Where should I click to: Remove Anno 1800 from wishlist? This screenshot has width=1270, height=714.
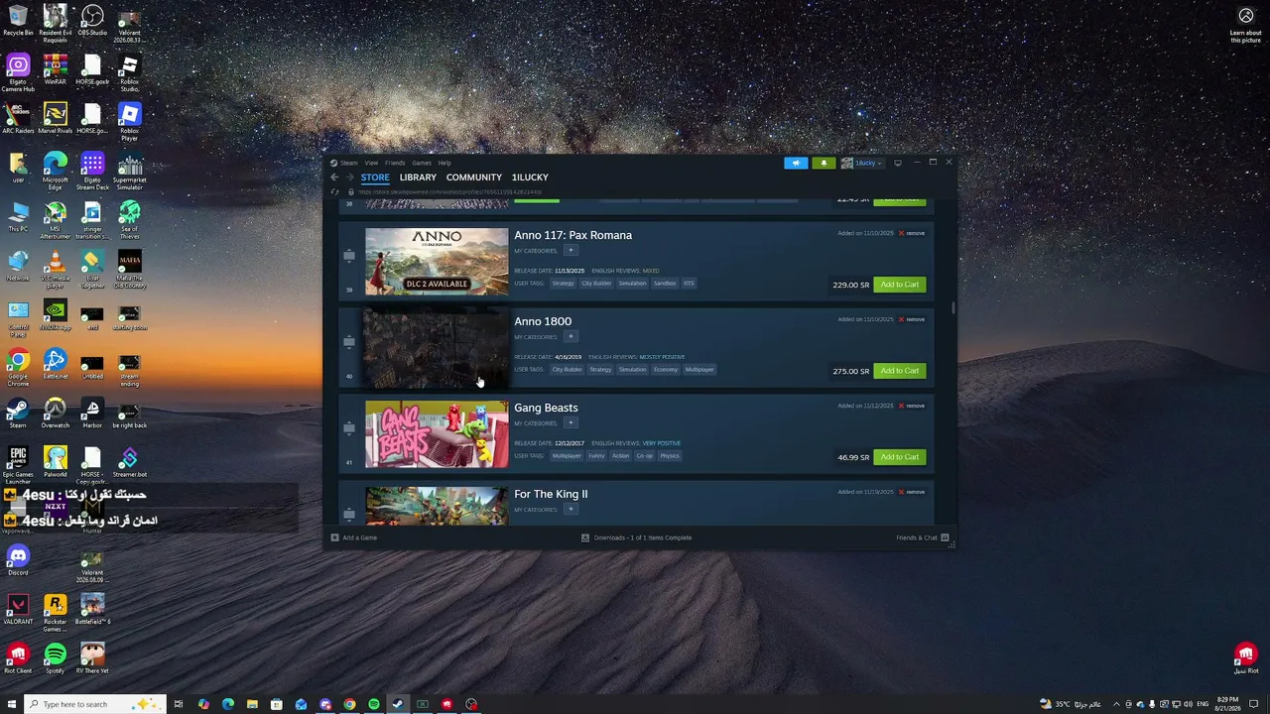point(912,319)
